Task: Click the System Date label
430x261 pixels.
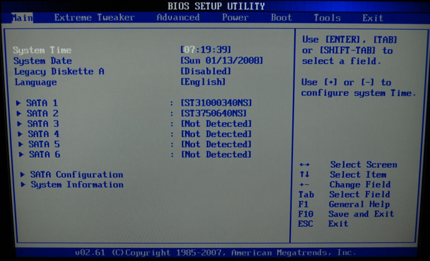Action: (43, 61)
